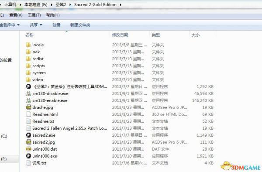This screenshot has width=262, height=172.
Task: Click the 46,593 KB size value
Action: click(x=204, y=93)
